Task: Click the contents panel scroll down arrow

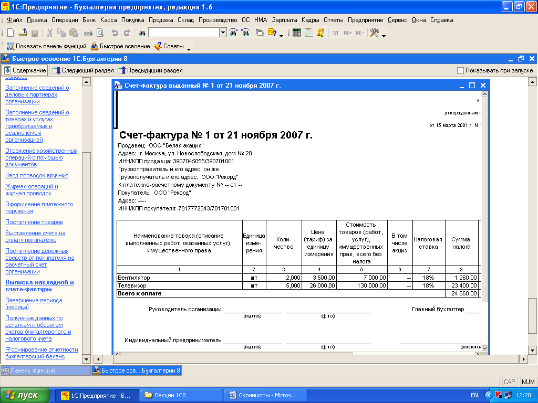Action: (x=87, y=359)
